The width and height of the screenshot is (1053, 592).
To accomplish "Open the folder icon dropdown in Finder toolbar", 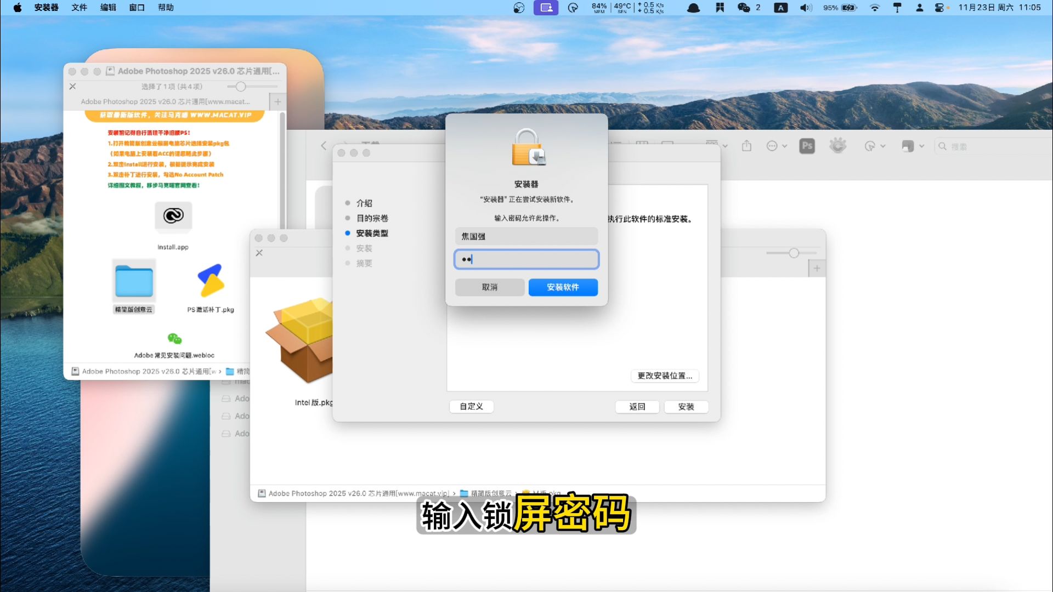I will point(913,146).
